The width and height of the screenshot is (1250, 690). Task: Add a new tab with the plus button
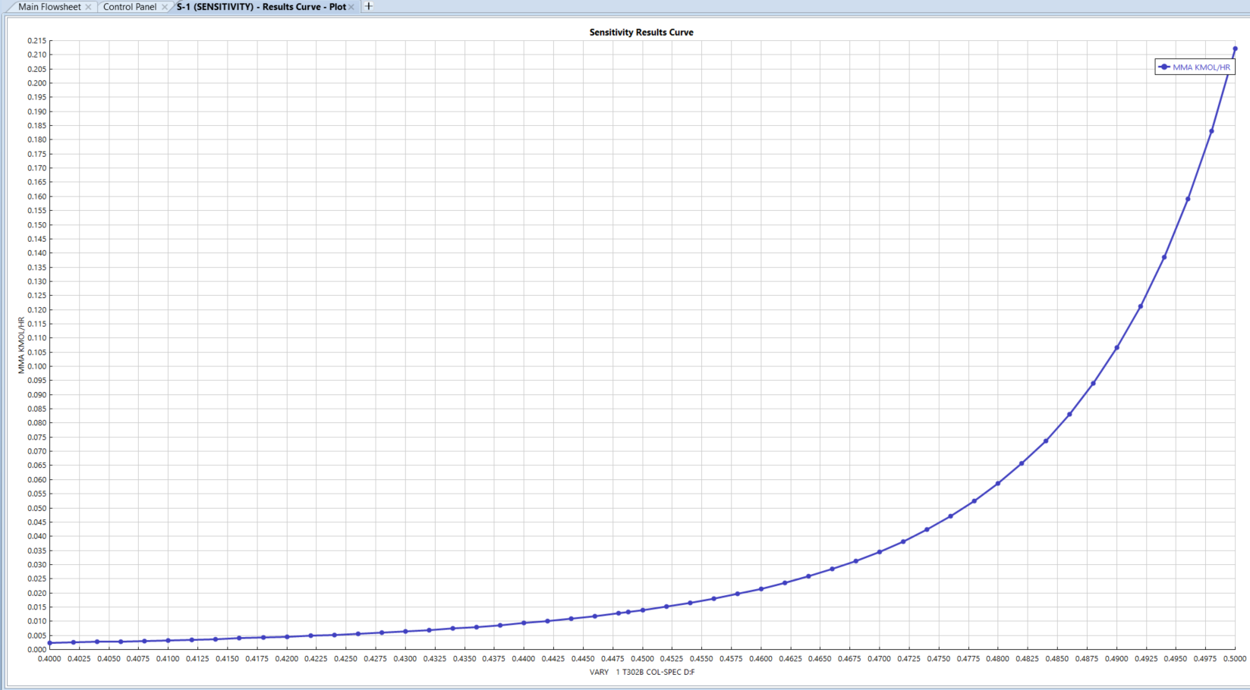click(369, 6)
